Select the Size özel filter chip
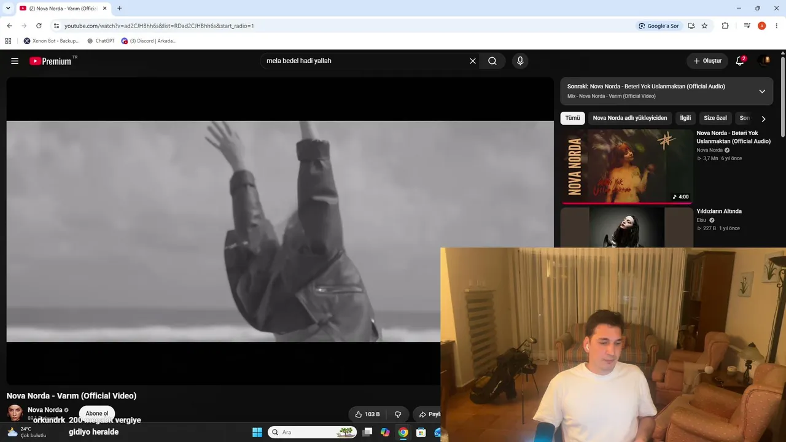The width and height of the screenshot is (786, 442). tap(715, 118)
